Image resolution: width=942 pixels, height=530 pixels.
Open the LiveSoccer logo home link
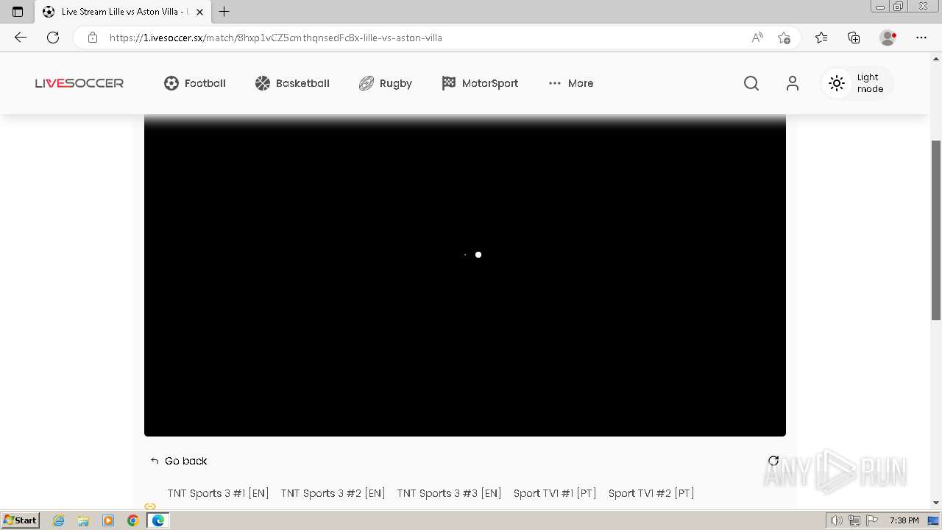(x=79, y=83)
